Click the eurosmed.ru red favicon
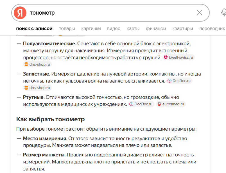 click(x=159, y=104)
